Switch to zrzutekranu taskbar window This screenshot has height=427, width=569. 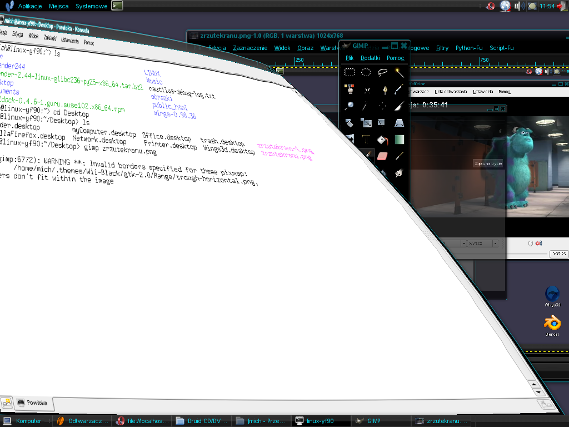(442, 421)
